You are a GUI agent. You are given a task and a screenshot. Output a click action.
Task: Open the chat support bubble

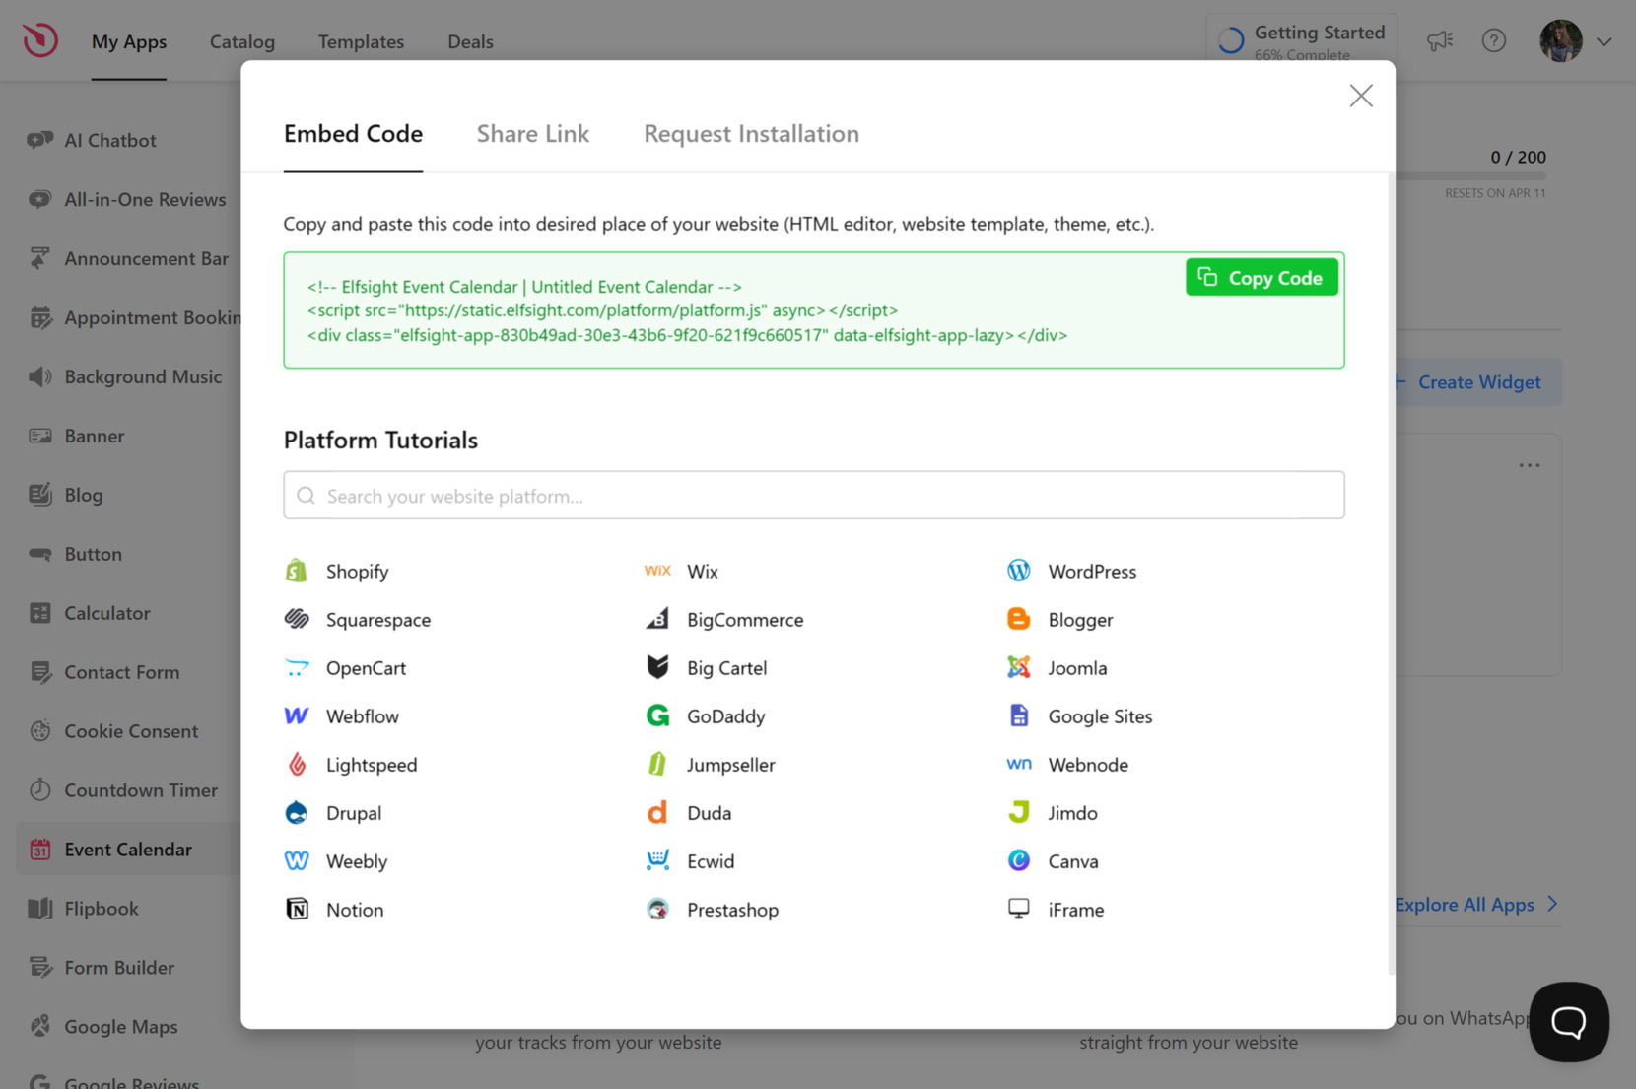point(1568,1022)
